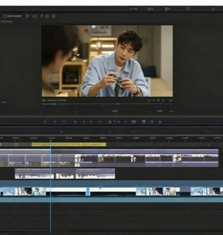Select the yellow subtitle clip in the timeline

click(x=69, y=144)
